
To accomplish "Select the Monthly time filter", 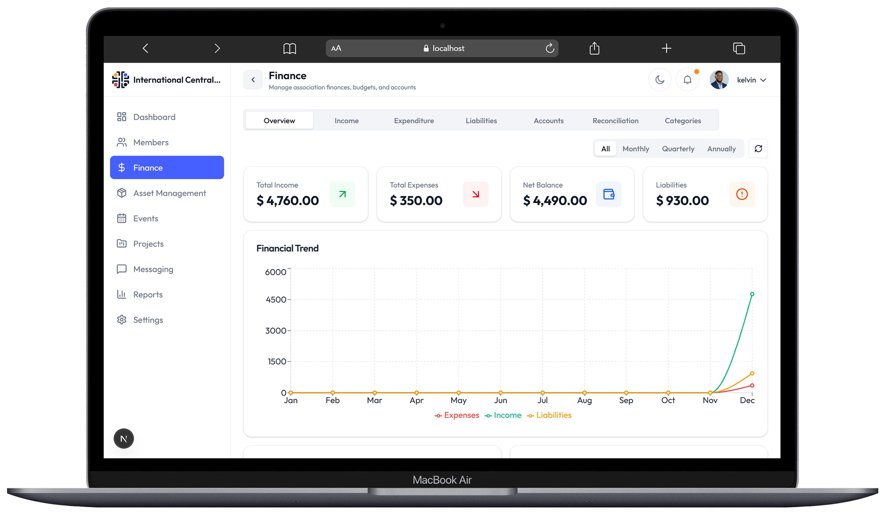I will coord(636,149).
